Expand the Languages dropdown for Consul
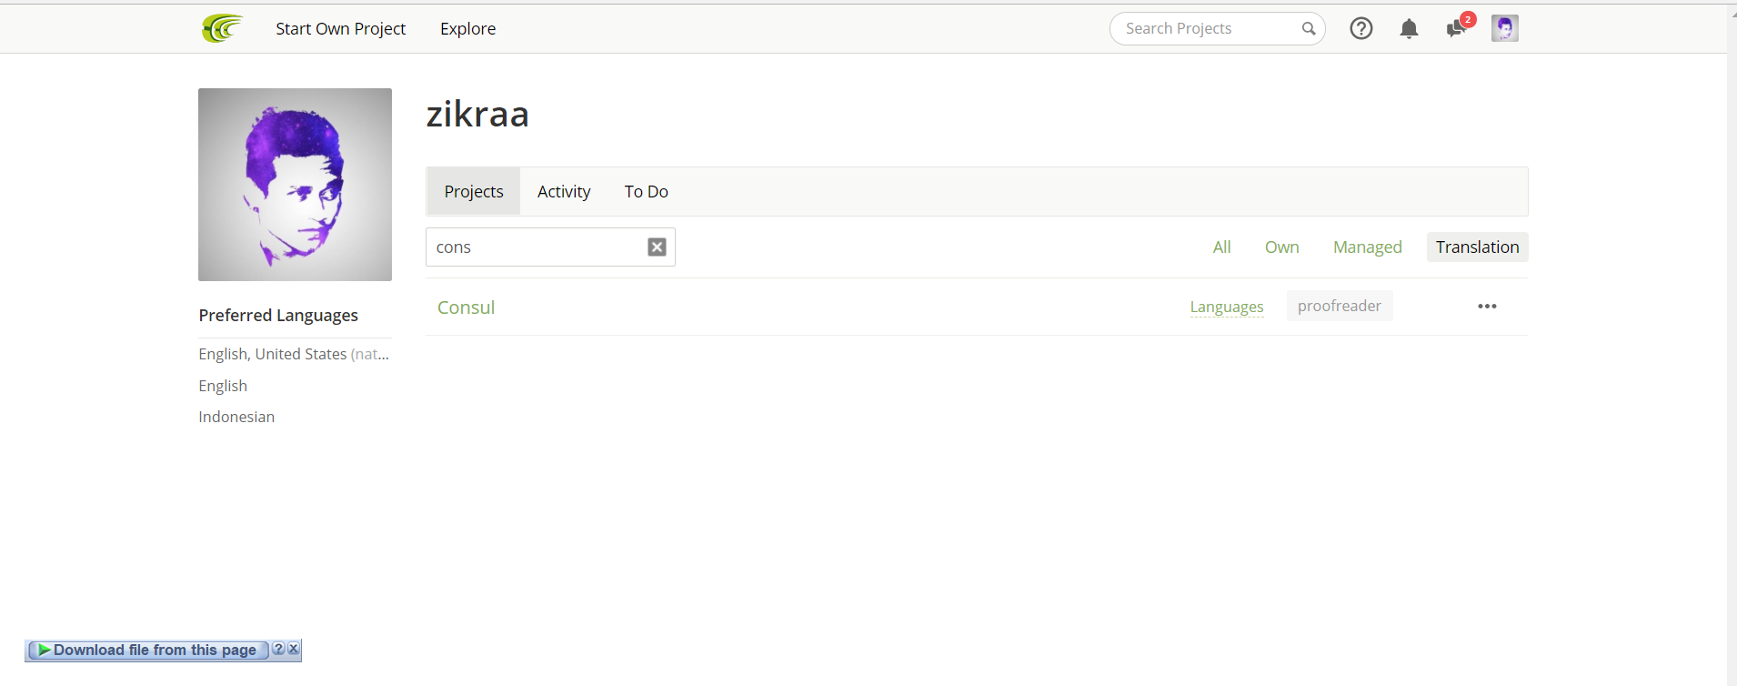 pyautogui.click(x=1226, y=307)
